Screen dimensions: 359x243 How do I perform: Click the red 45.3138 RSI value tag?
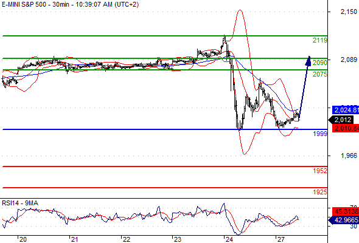tap(346, 211)
